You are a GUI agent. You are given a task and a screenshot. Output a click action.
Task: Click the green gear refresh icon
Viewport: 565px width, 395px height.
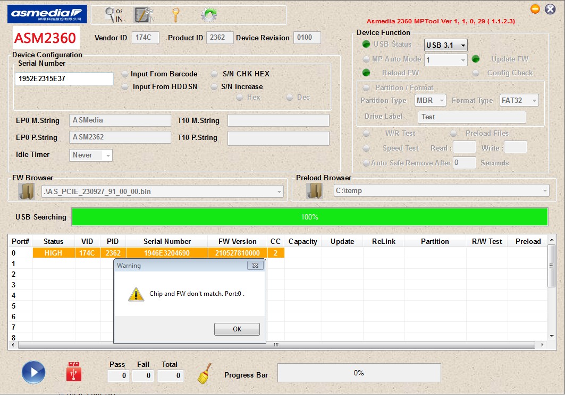coord(209,15)
